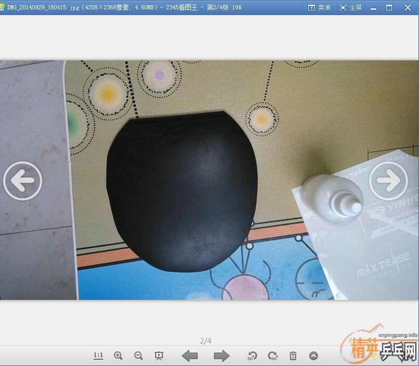Maximize the image viewer window

pos(389,7)
